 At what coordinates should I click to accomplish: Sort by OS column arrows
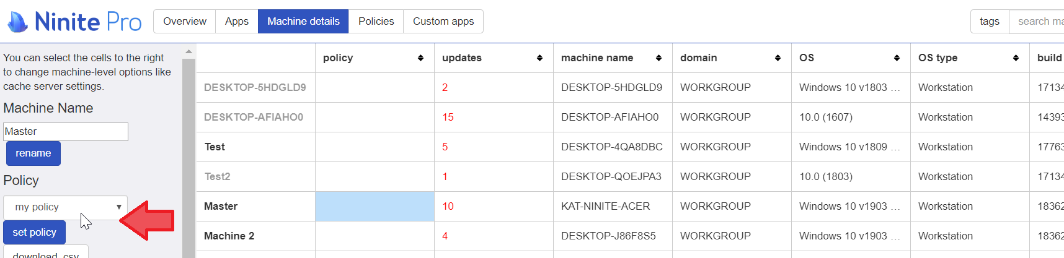coord(897,58)
